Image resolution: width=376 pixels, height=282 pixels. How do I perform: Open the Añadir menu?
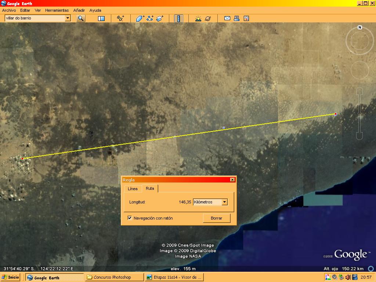[79, 10]
